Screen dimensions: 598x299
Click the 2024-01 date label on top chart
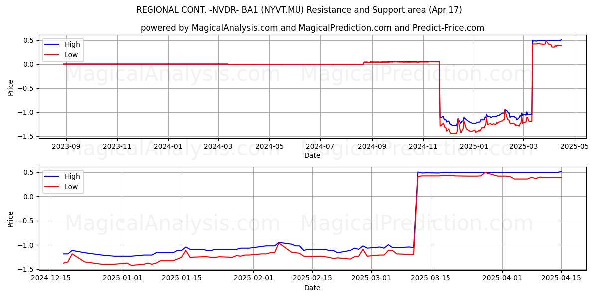pyautogui.click(x=168, y=146)
